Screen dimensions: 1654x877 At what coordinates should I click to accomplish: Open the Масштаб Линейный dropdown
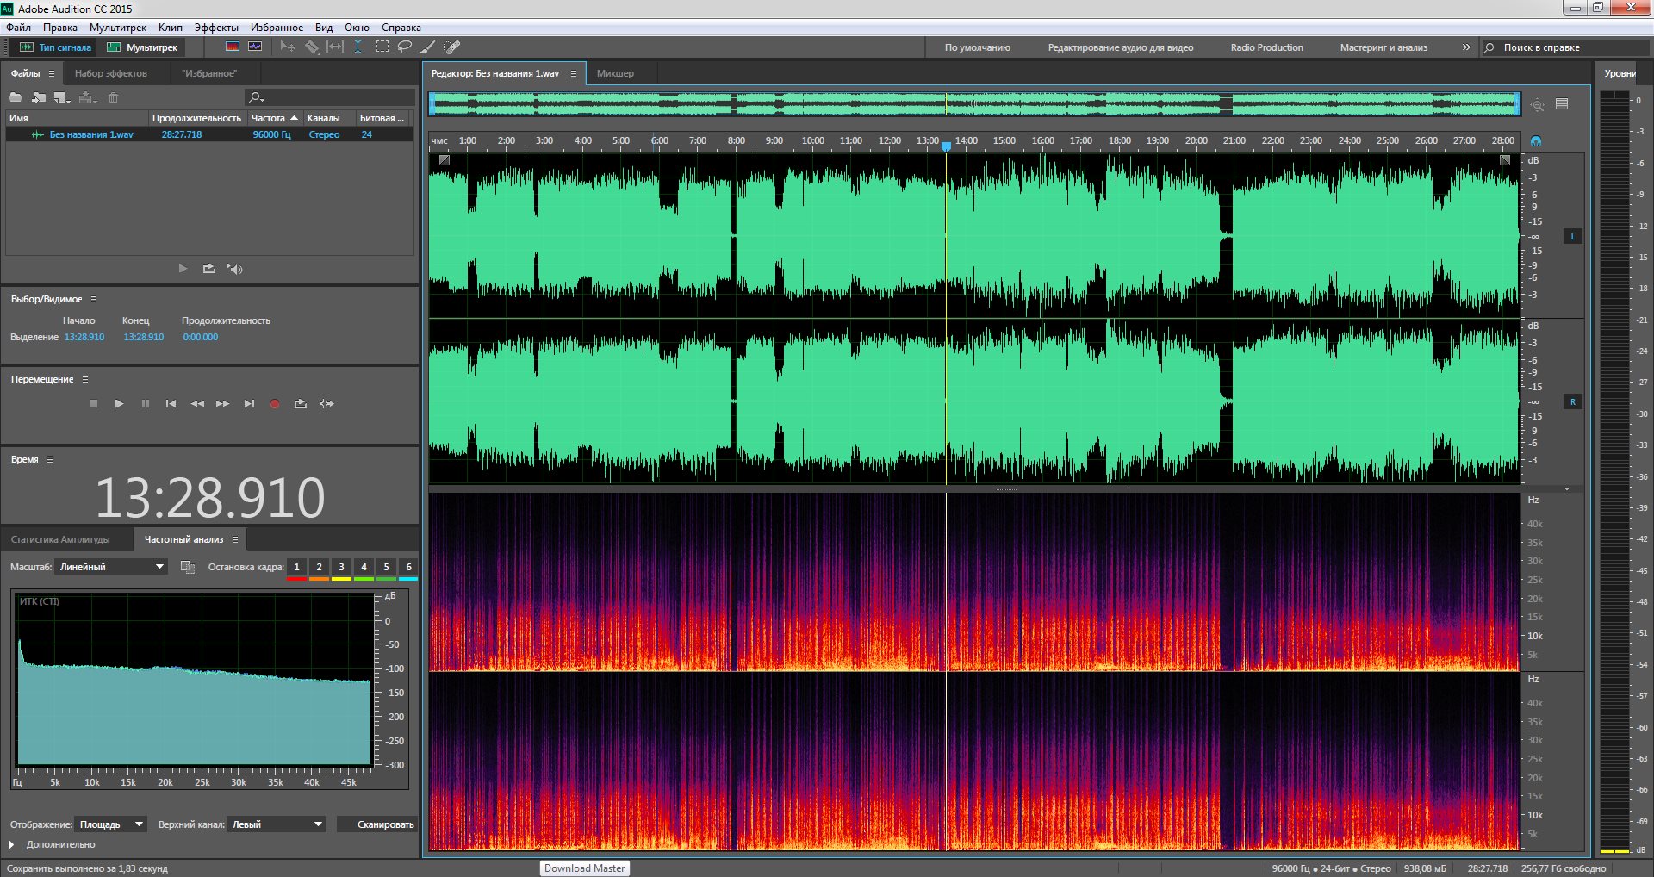coord(111,567)
